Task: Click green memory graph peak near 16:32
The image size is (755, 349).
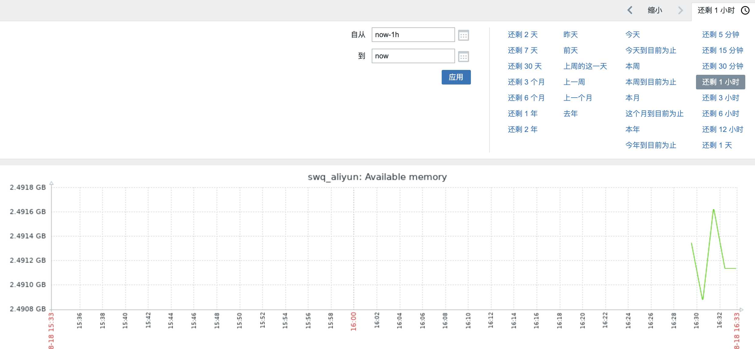Action: [713, 210]
